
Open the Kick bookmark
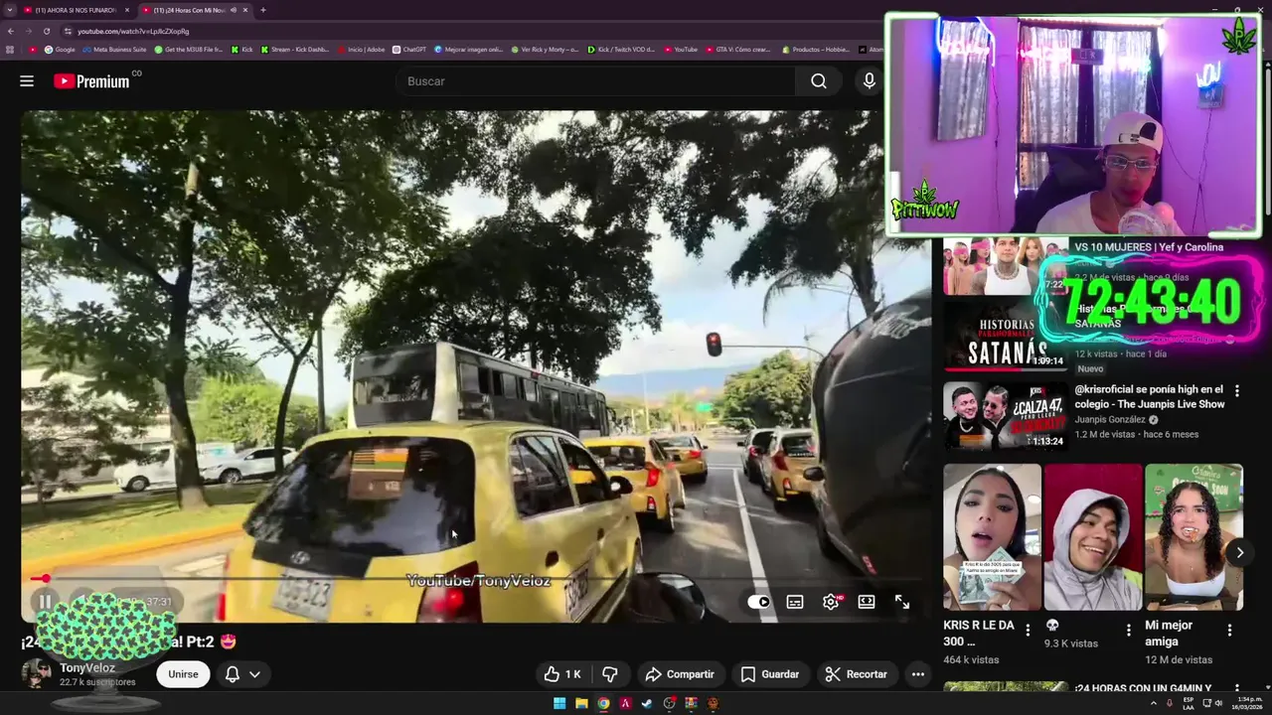242,50
